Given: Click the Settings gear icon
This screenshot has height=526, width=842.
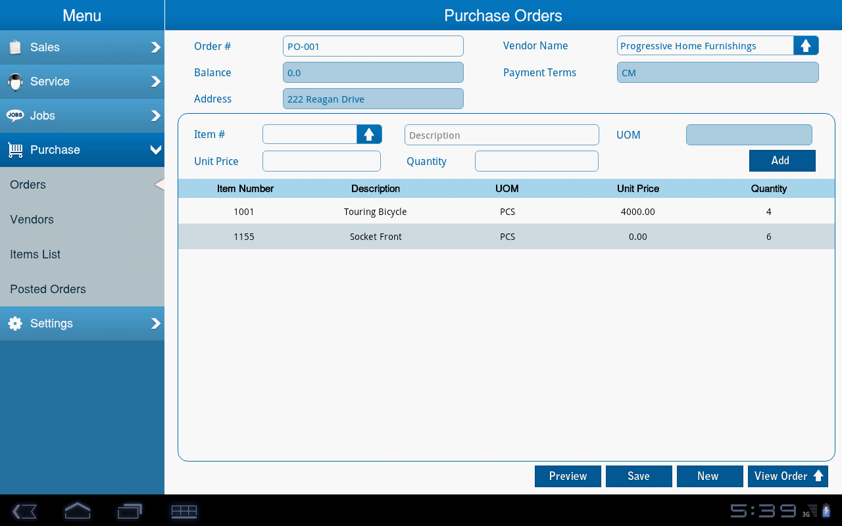Looking at the screenshot, I should [15, 323].
